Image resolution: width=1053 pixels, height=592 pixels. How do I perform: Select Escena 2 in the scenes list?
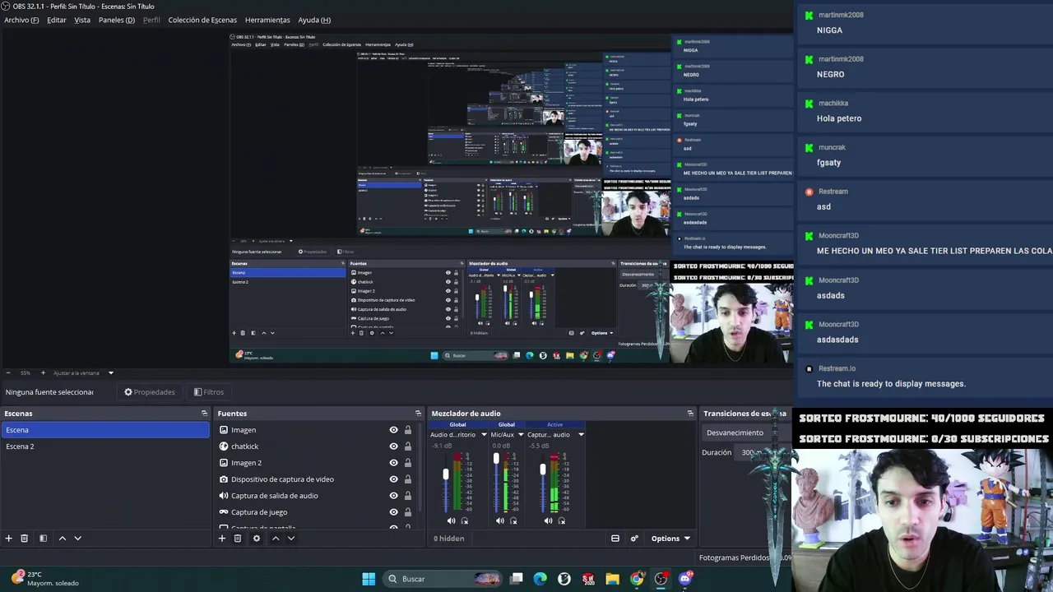tap(105, 446)
